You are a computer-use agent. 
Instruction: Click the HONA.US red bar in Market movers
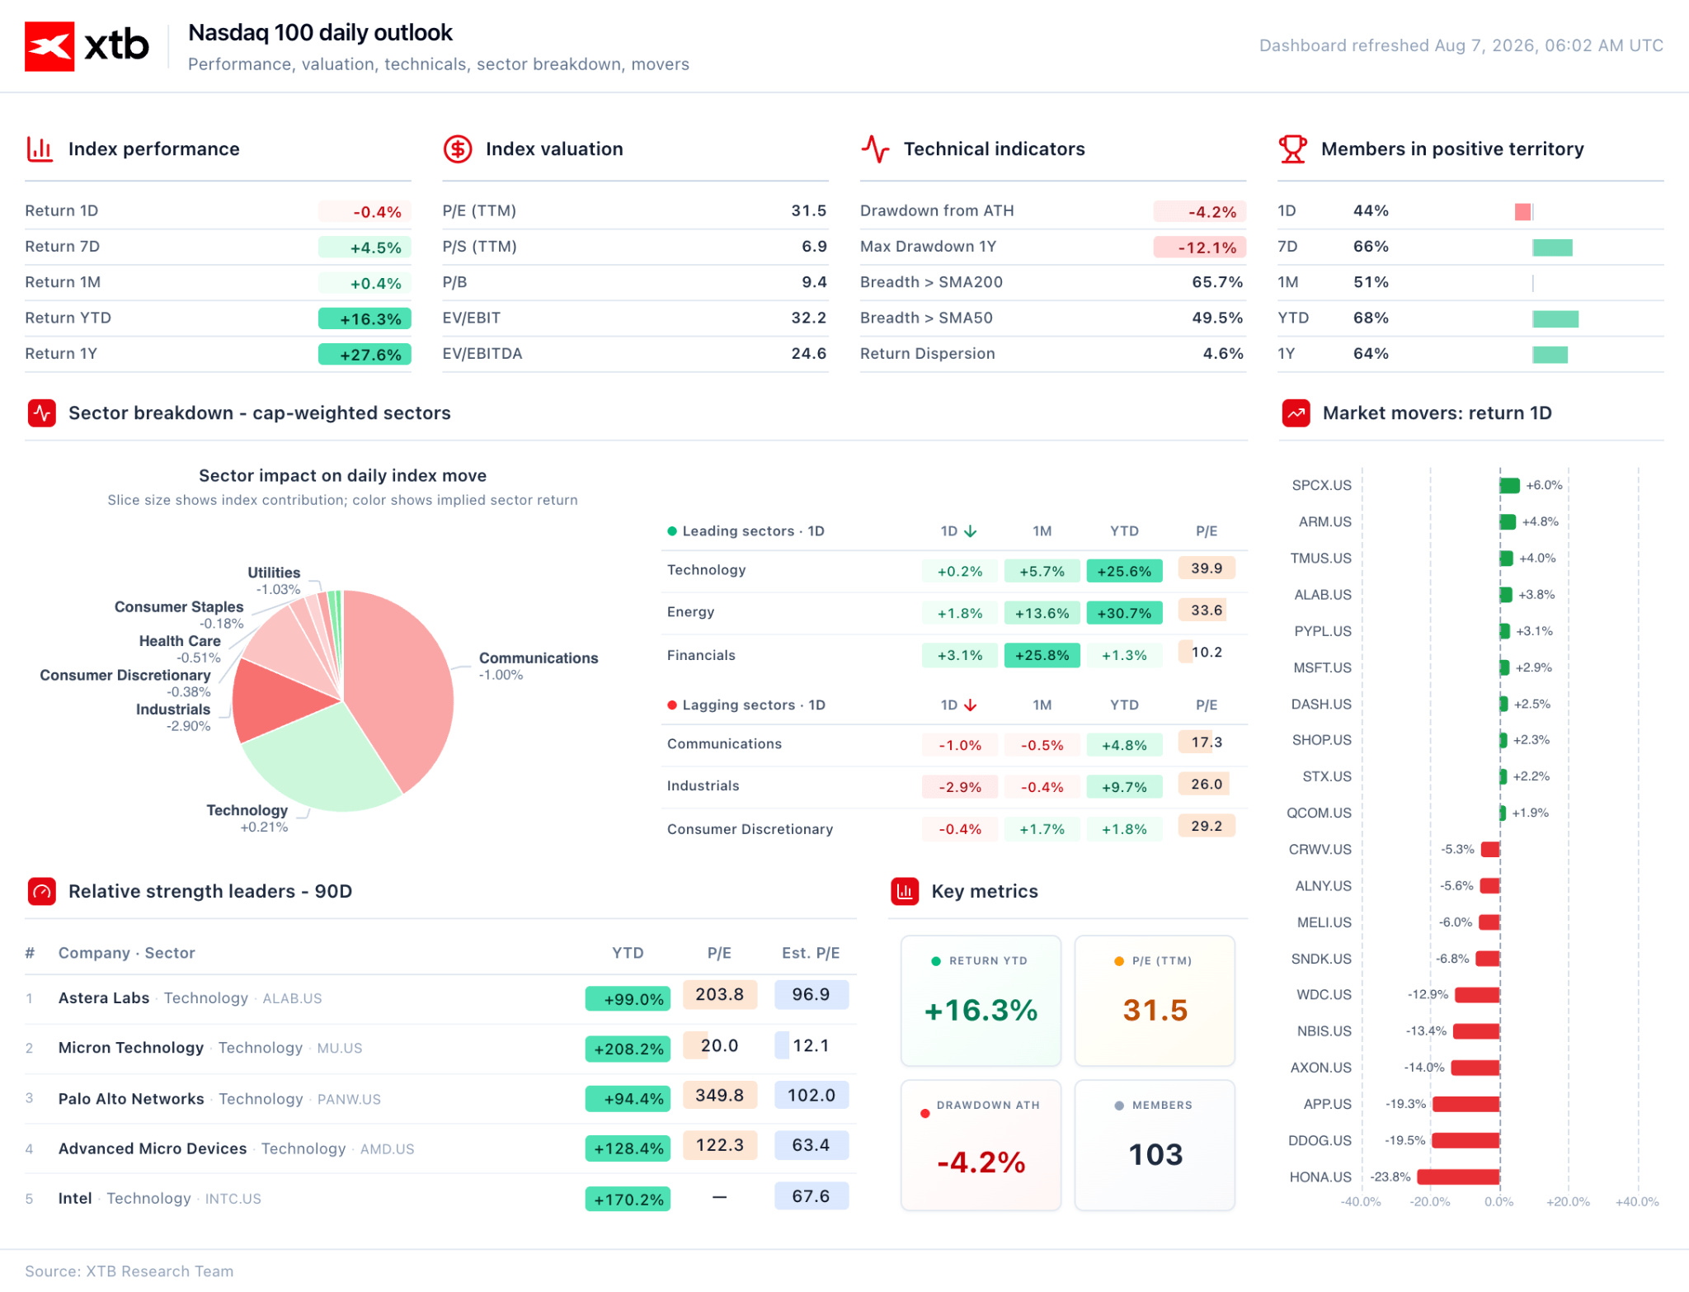point(1458,1177)
